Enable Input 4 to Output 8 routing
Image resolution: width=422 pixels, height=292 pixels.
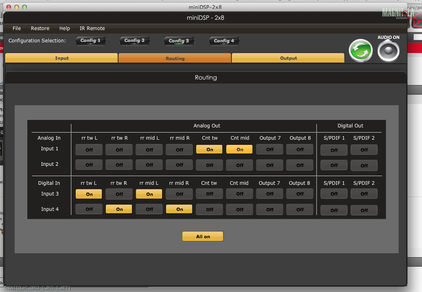[x=300, y=210]
